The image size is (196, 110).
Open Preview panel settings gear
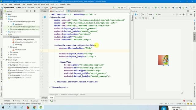[188, 11]
